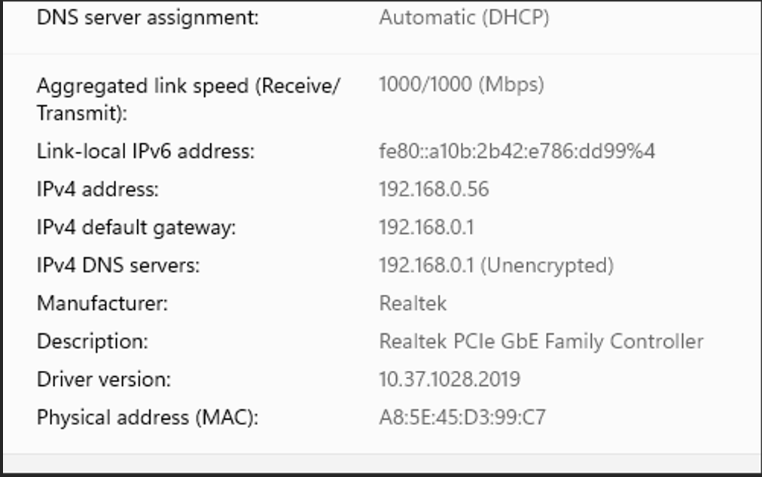The image size is (762, 477).
Task: Click the Description label
Action: coord(93,342)
